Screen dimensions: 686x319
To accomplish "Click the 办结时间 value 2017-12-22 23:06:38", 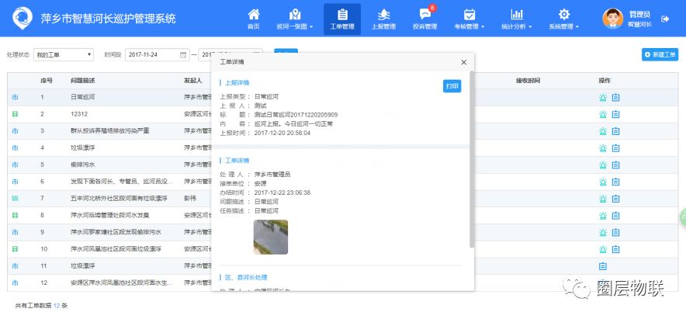I will click(x=282, y=192).
